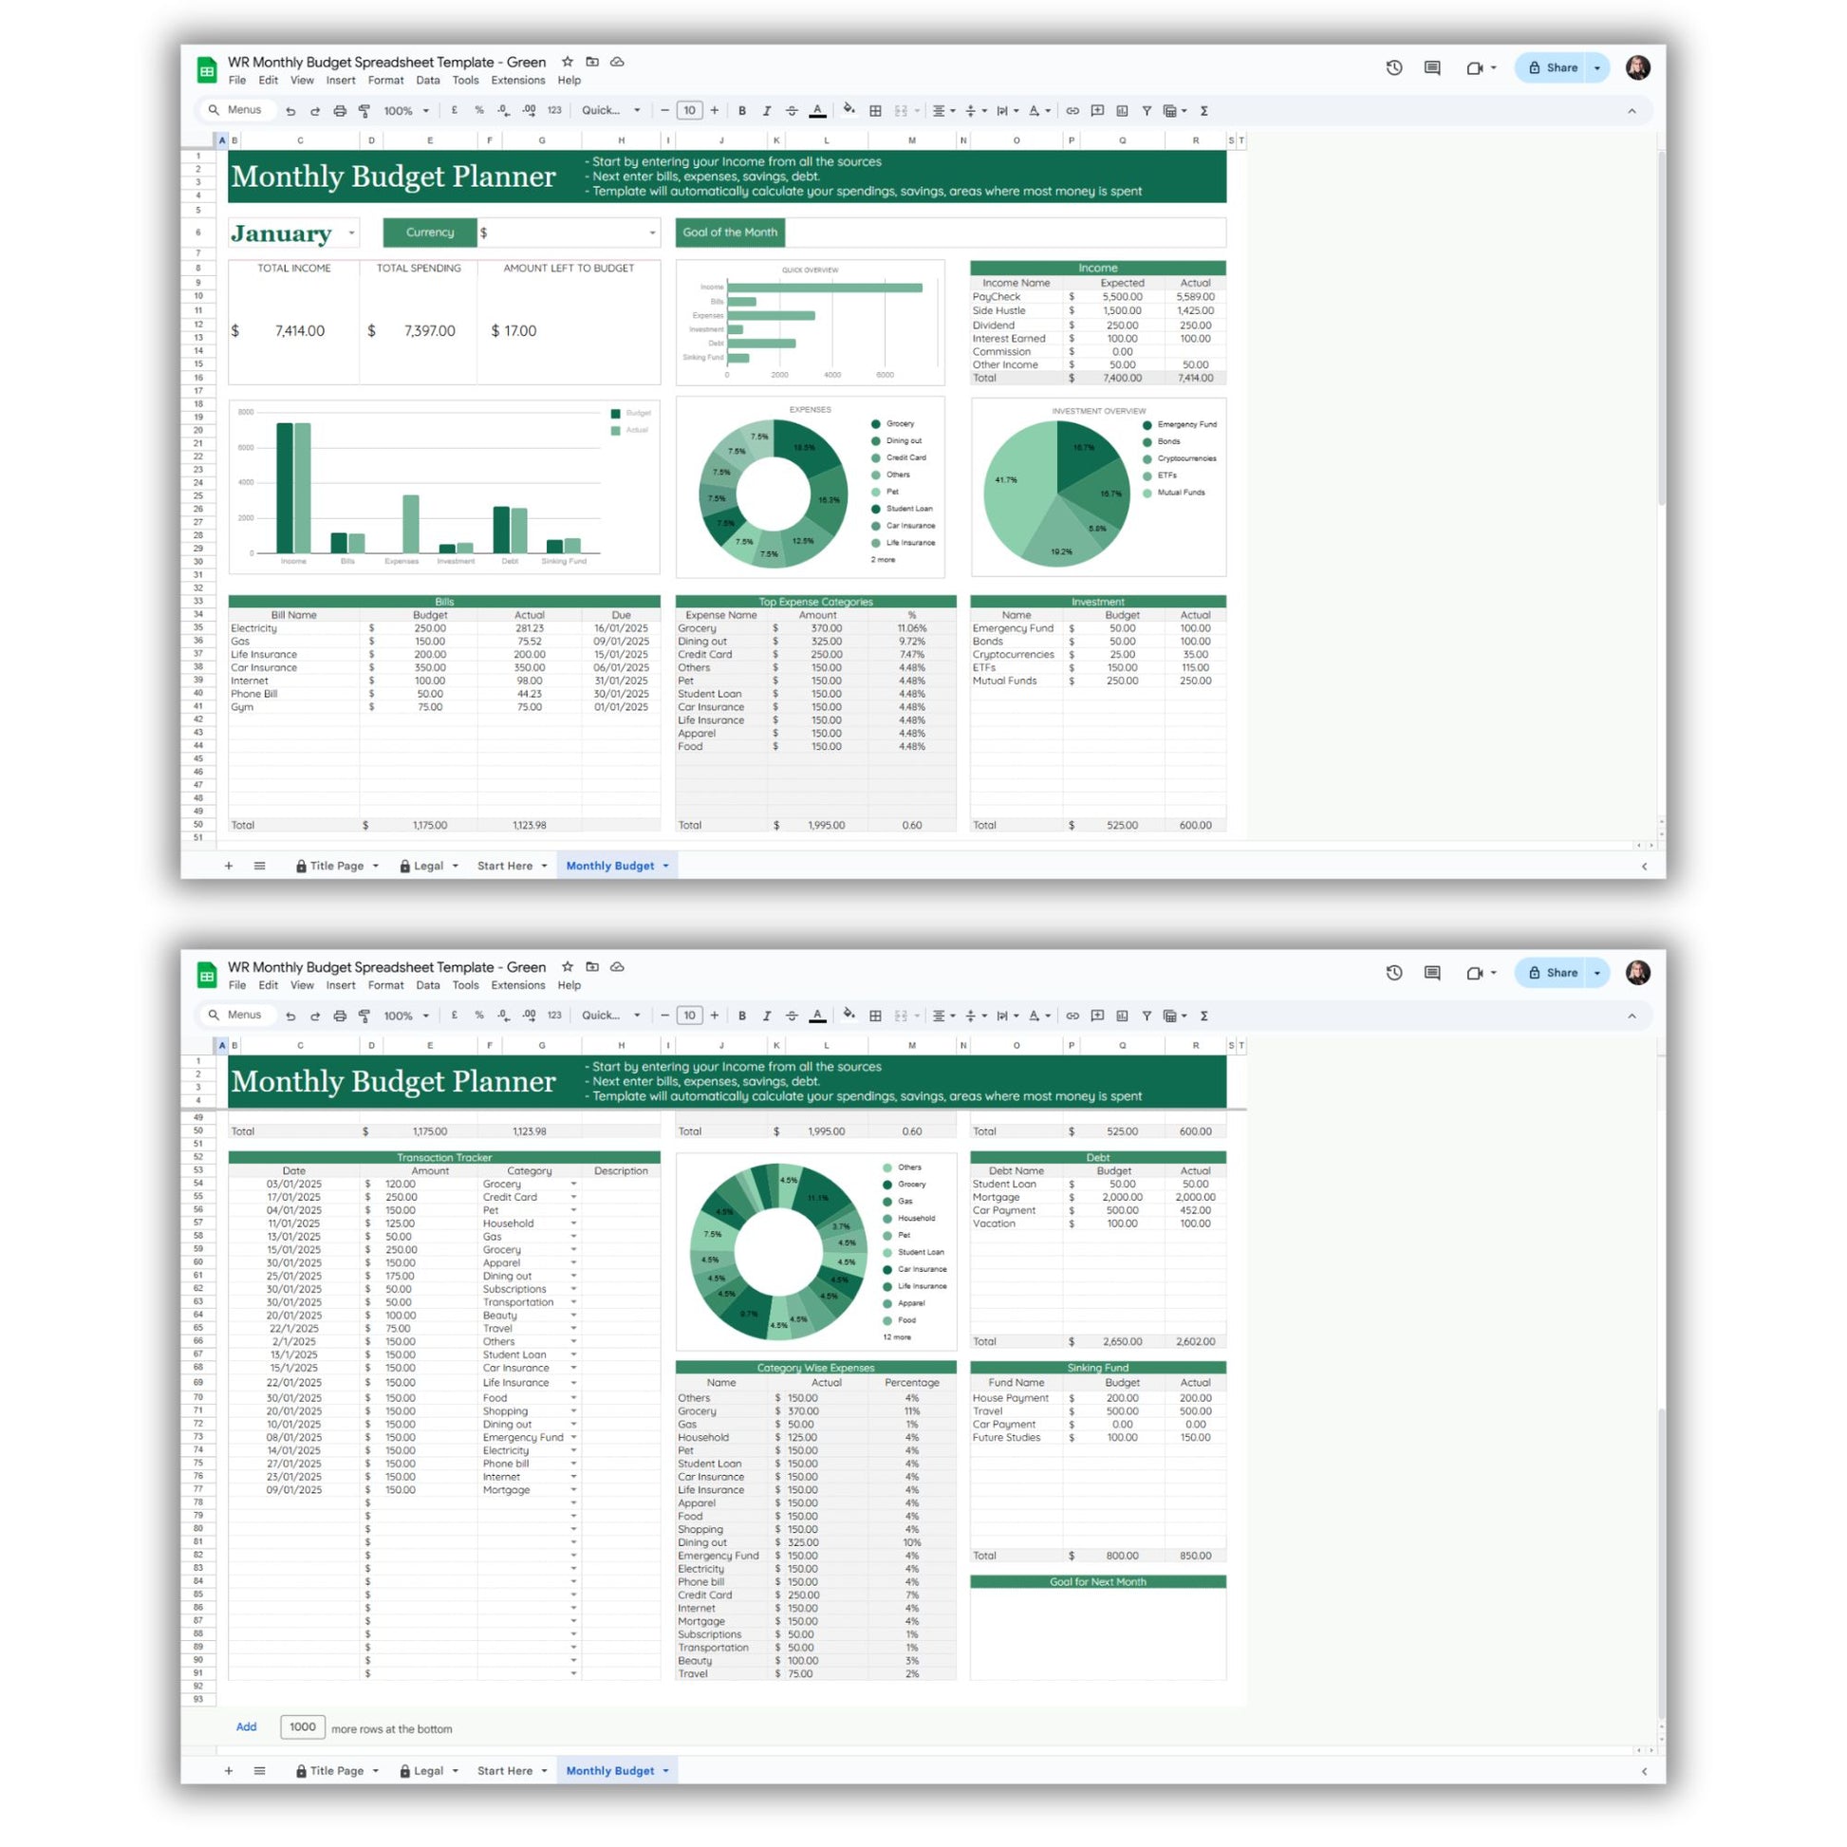
Task: Click account avatar in top window
Action: [1637, 68]
